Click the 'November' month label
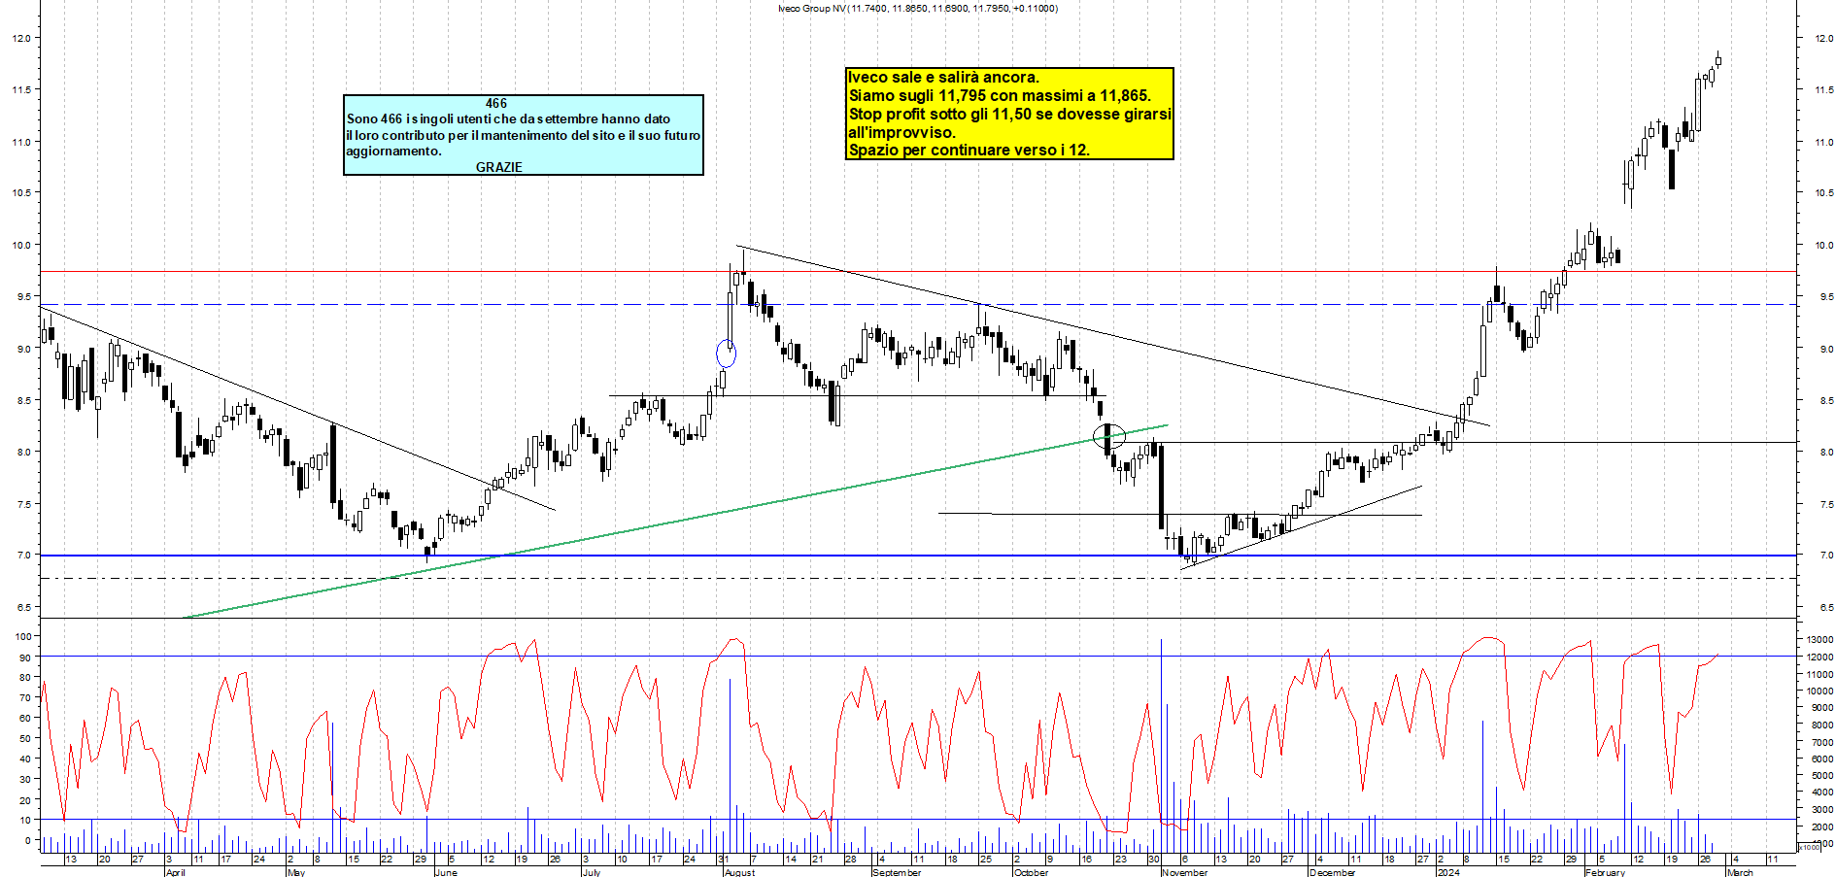 coord(1185,872)
